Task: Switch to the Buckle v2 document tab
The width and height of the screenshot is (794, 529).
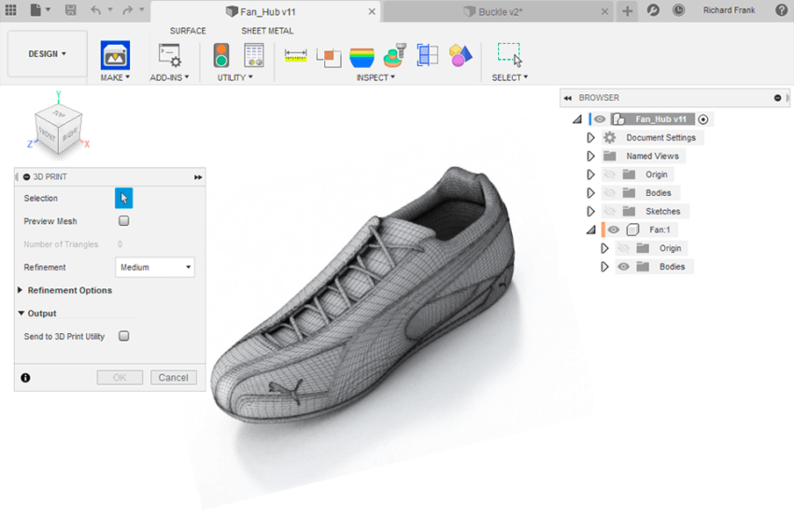Action: click(x=499, y=11)
